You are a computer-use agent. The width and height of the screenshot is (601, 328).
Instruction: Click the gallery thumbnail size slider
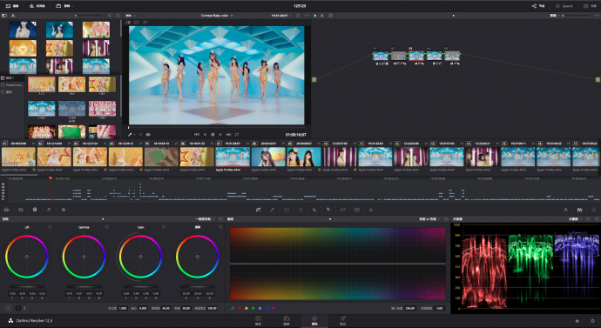pyautogui.click(x=90, y=16)
